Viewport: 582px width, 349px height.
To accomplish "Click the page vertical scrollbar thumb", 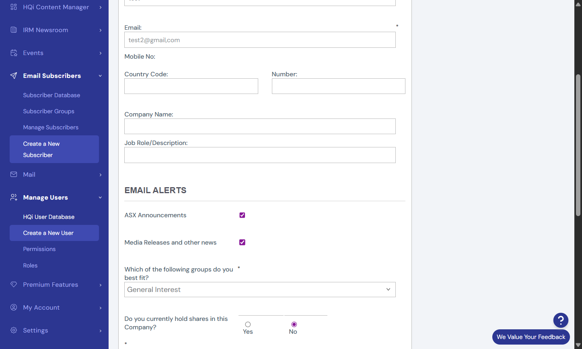I will (x=578, y=145).
